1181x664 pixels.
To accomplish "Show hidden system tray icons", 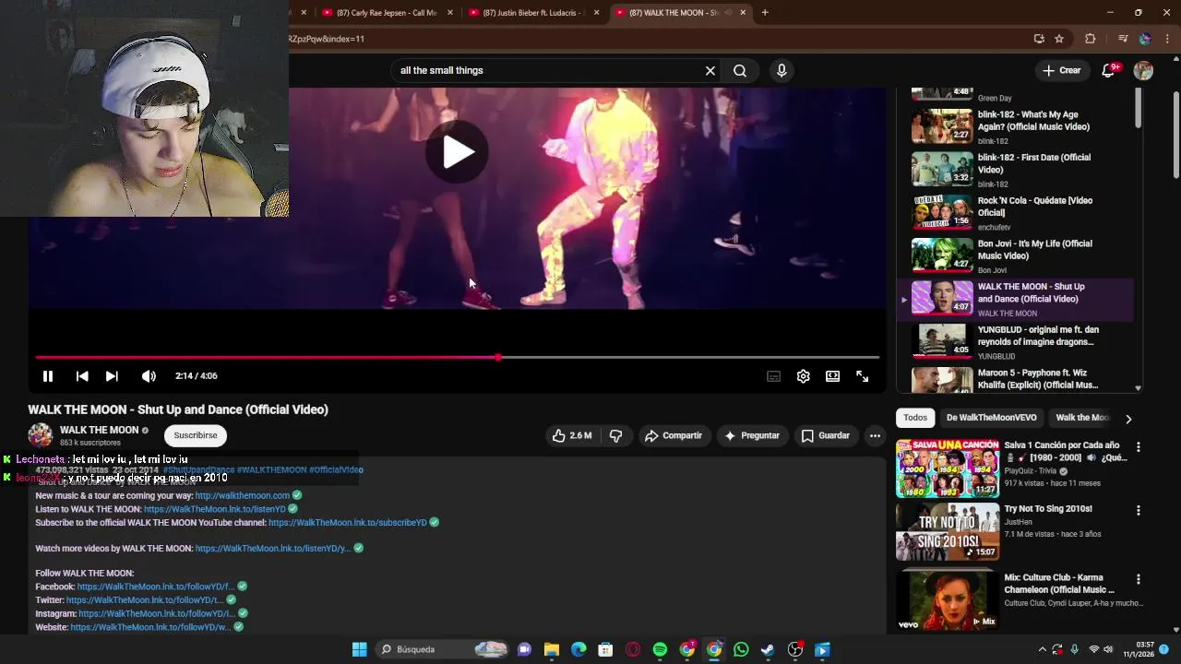I will point(1042,649).
